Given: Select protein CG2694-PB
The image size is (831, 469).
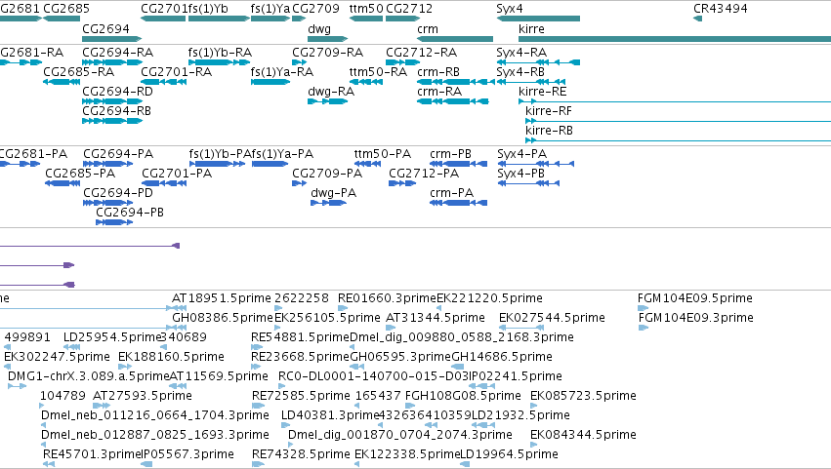Looking at the screenshot, I should 130,213.
